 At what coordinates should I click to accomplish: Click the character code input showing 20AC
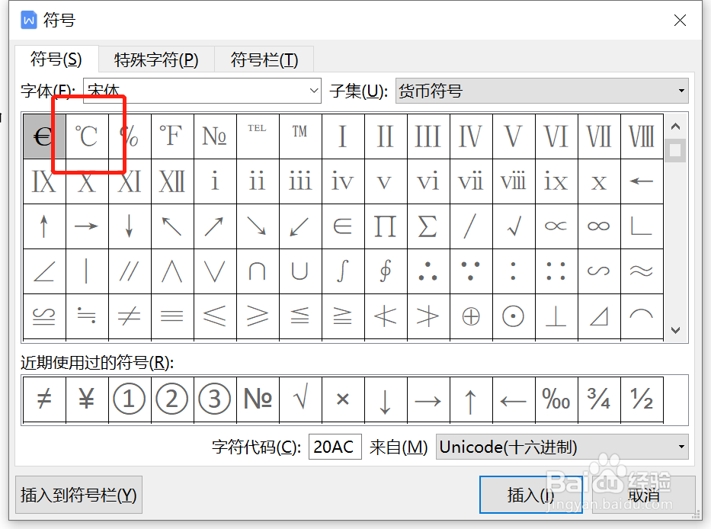click(335, 447)
